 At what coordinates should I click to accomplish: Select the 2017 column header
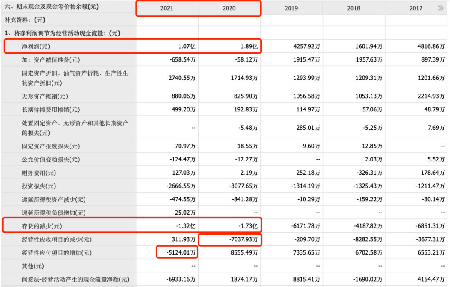coord(416,8)
